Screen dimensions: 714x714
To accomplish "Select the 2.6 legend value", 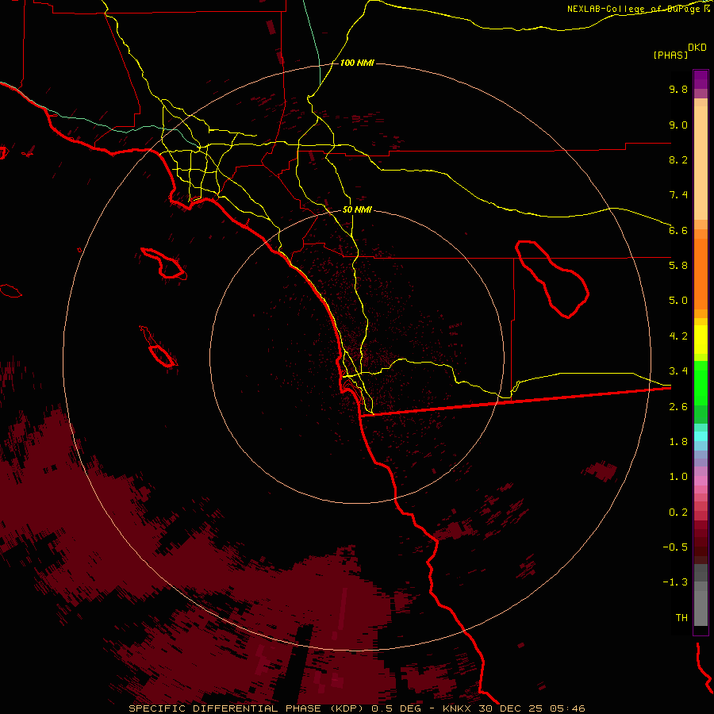I will [x=678, y=407].
